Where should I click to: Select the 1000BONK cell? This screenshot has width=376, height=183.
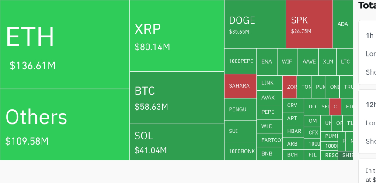coord(240,151)
